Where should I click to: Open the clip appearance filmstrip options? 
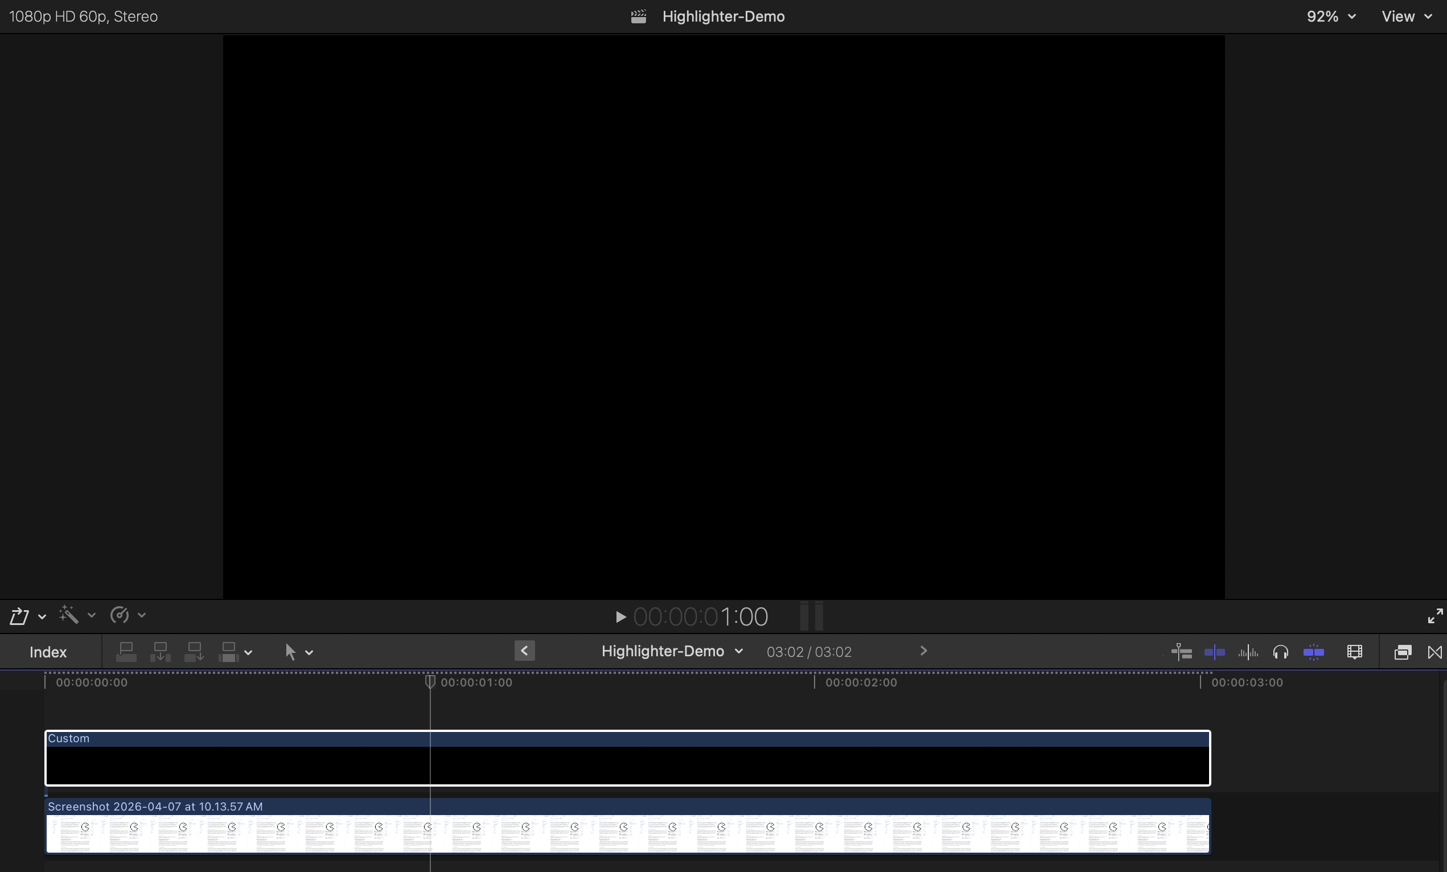click(x=1354, y=652)
